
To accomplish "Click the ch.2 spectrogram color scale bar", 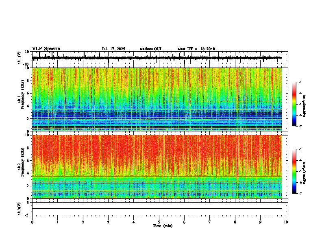I will [294, 171].
